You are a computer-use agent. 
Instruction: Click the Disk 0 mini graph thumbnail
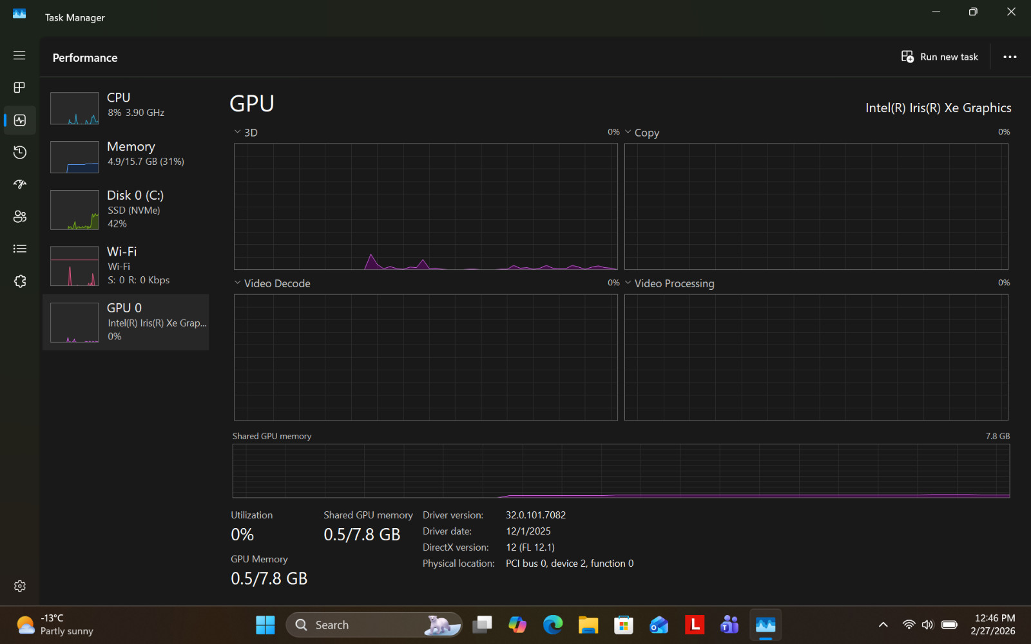(75, 210)
